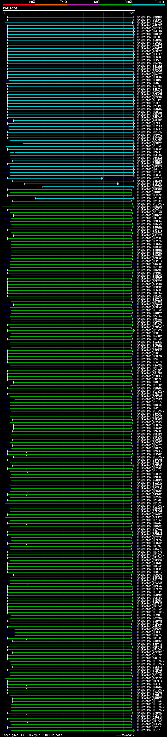Click the UniRef100_B5S2F7 label
Image resolution: width=167 pixels, height=737 pixels.
pos(150,451)
